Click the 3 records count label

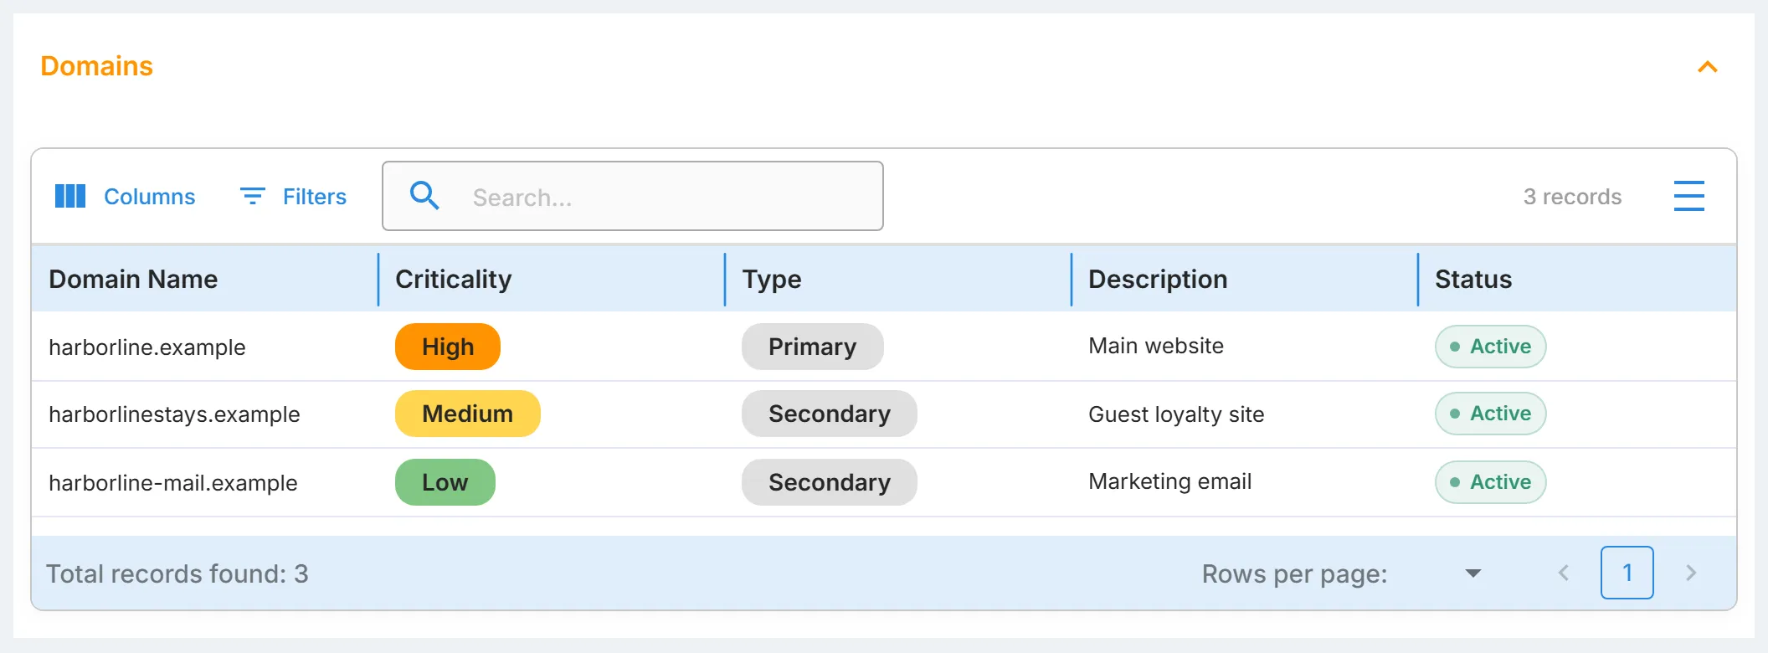[1572, 197]
